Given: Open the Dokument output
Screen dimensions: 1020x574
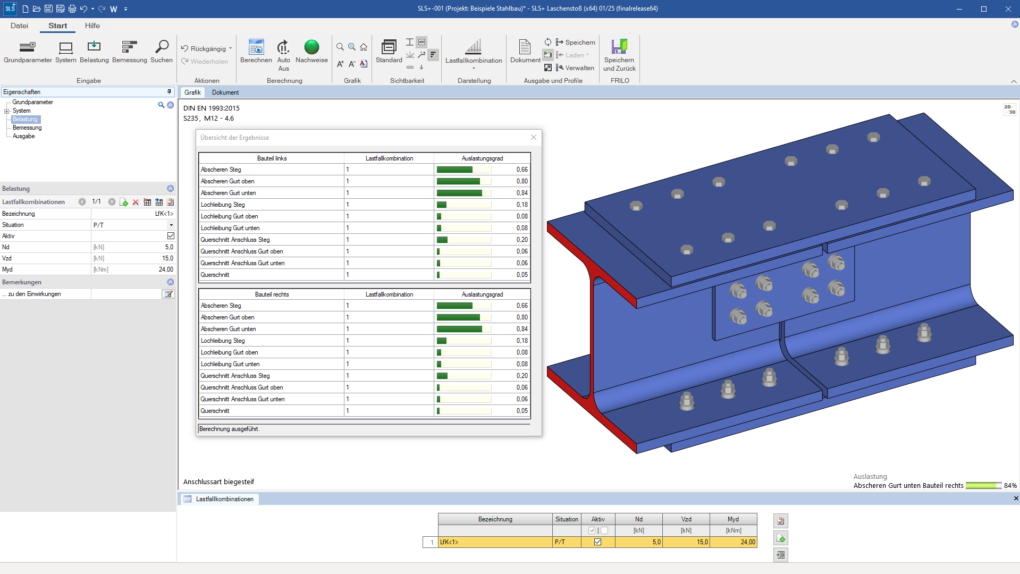Looking at the screenshot, I should pyautogui.click(x=525, y=51).
